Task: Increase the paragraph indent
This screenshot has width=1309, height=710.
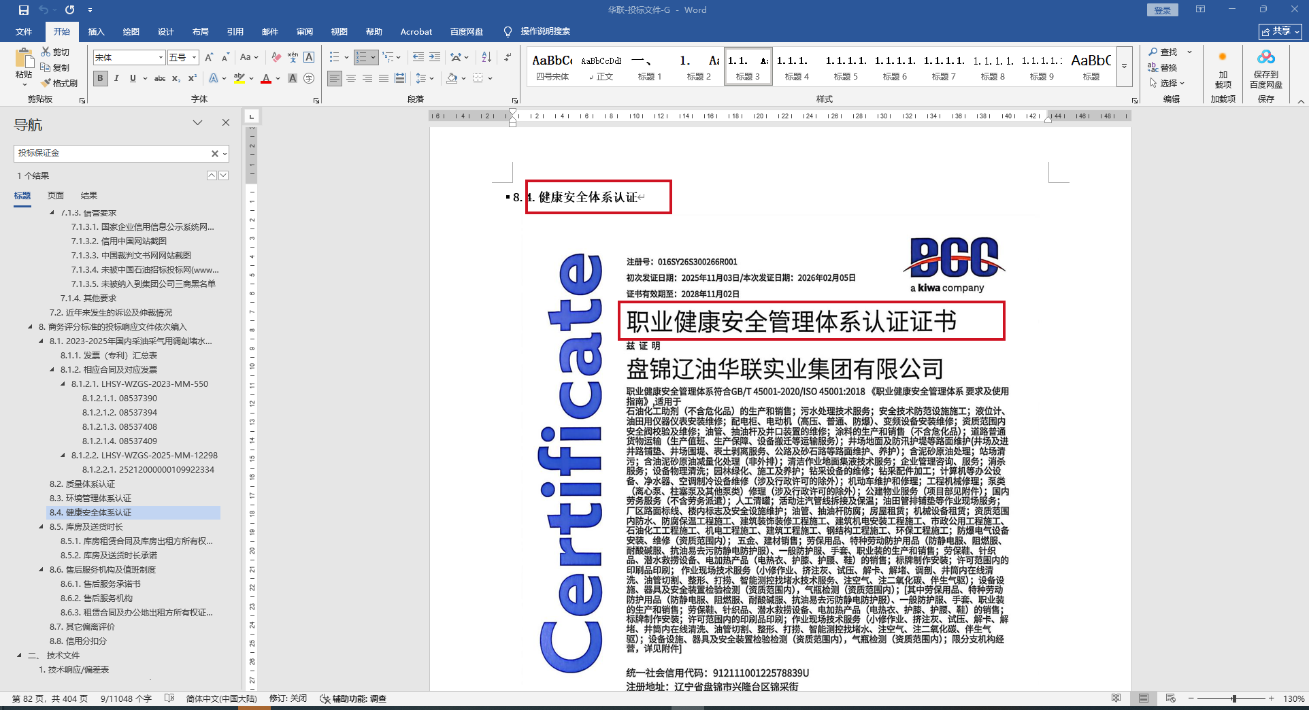Action: tap(435, 57)
